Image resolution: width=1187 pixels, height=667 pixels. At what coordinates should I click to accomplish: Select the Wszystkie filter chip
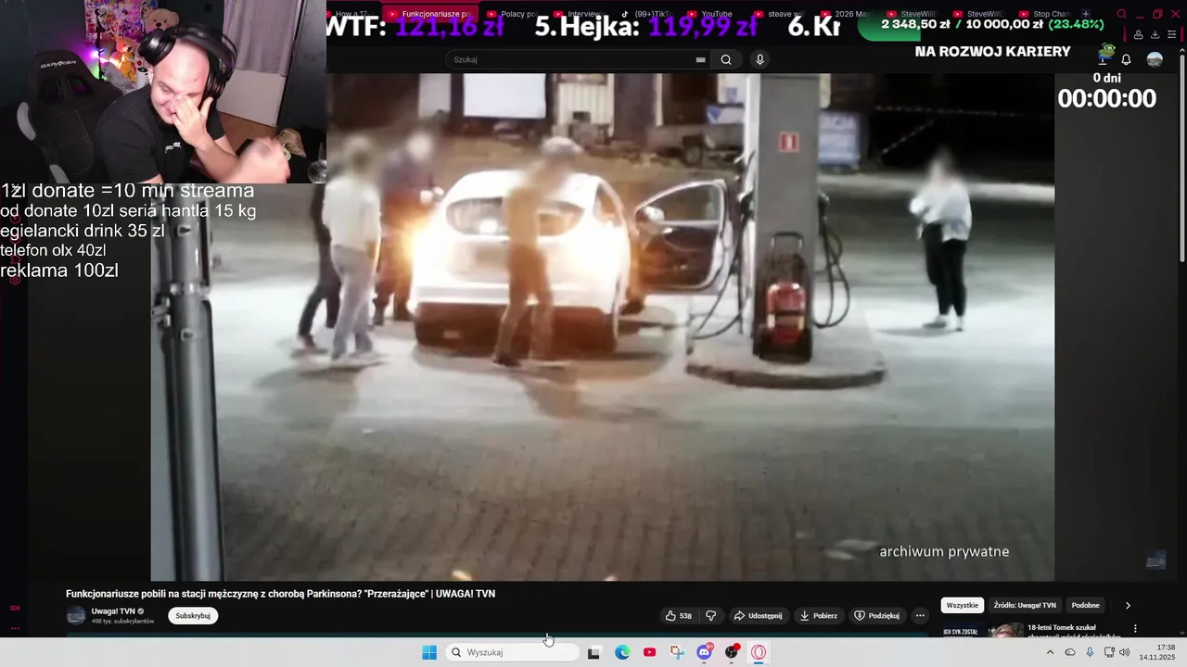pos(963,605)
